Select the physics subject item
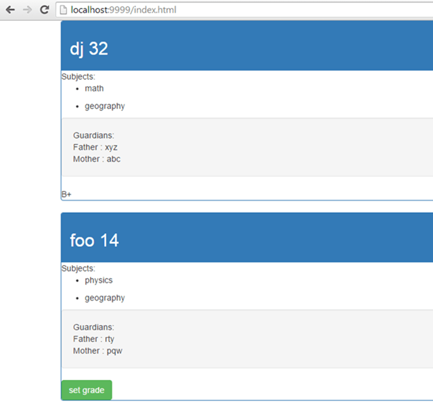This screenshot has width=433, height=403. pyautogui.click(x=99, y=280)
